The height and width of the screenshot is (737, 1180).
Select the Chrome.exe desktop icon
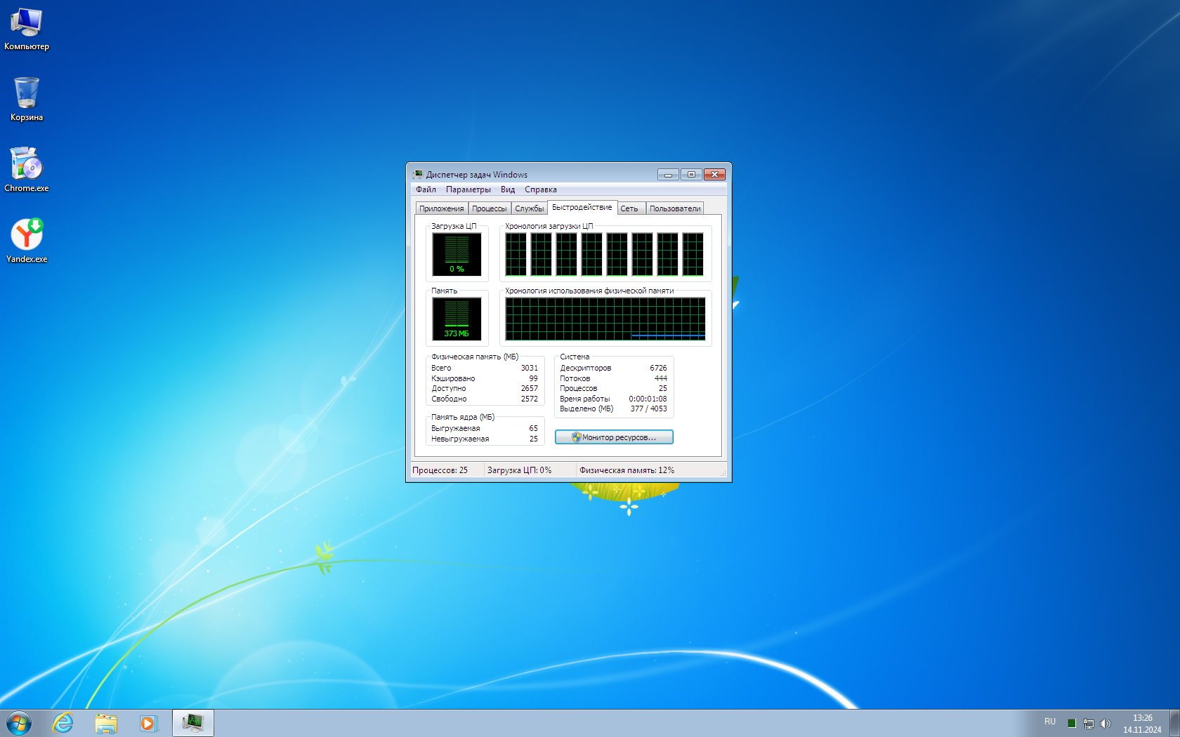26,169
